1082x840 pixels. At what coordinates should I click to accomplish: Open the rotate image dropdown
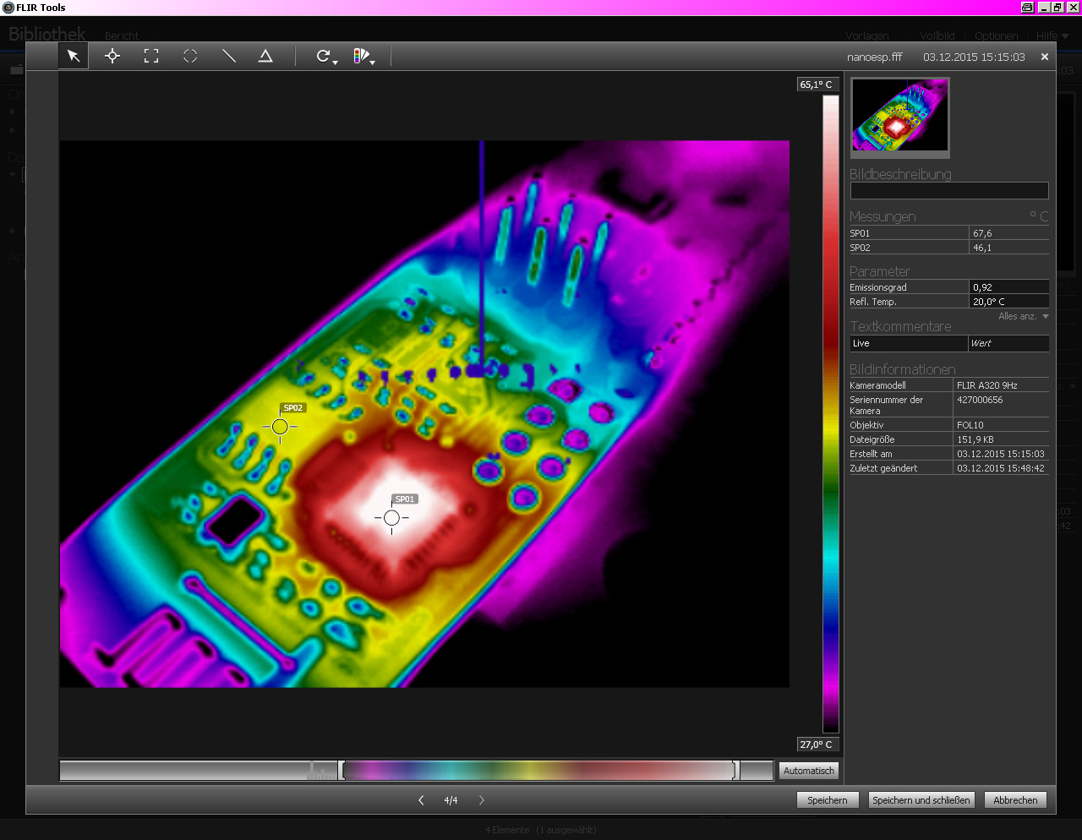tap(326, 57)
